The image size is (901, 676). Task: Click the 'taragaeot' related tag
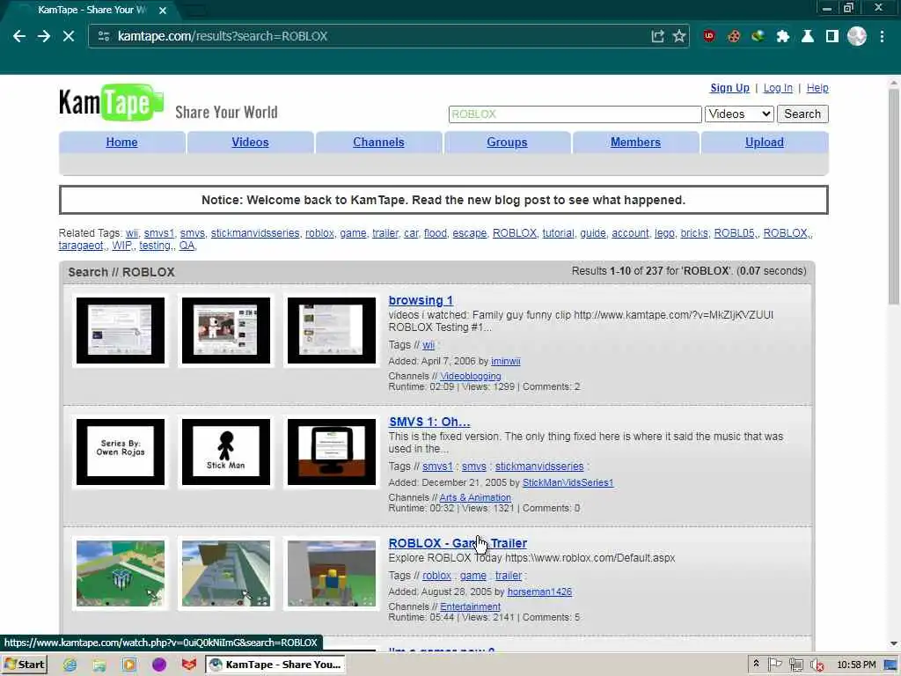(x=81, y=246)
